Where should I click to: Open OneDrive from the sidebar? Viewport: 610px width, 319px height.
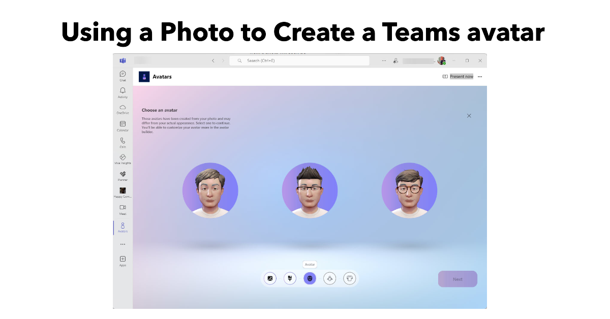pos(123,108)
